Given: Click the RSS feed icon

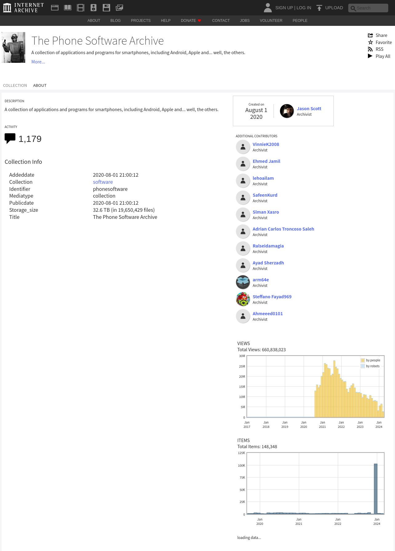Looking at the screenshot, I should (x=370, y=49).
